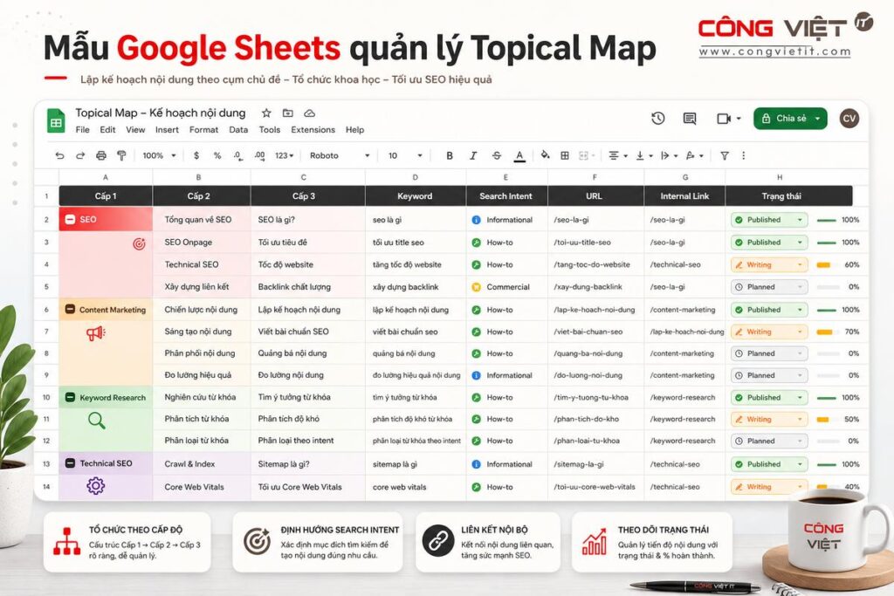Click the 60% progress bar in row 4
The width and height of the screenshot is (894, 596).
click(828, 265)
